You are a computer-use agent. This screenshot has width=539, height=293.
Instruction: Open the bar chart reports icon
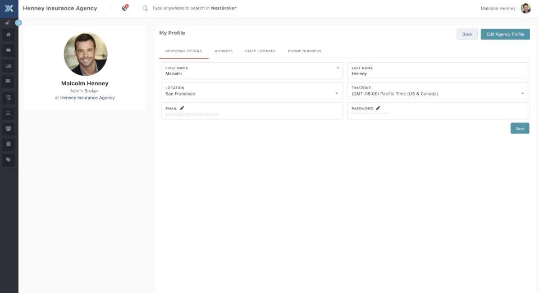8,66
